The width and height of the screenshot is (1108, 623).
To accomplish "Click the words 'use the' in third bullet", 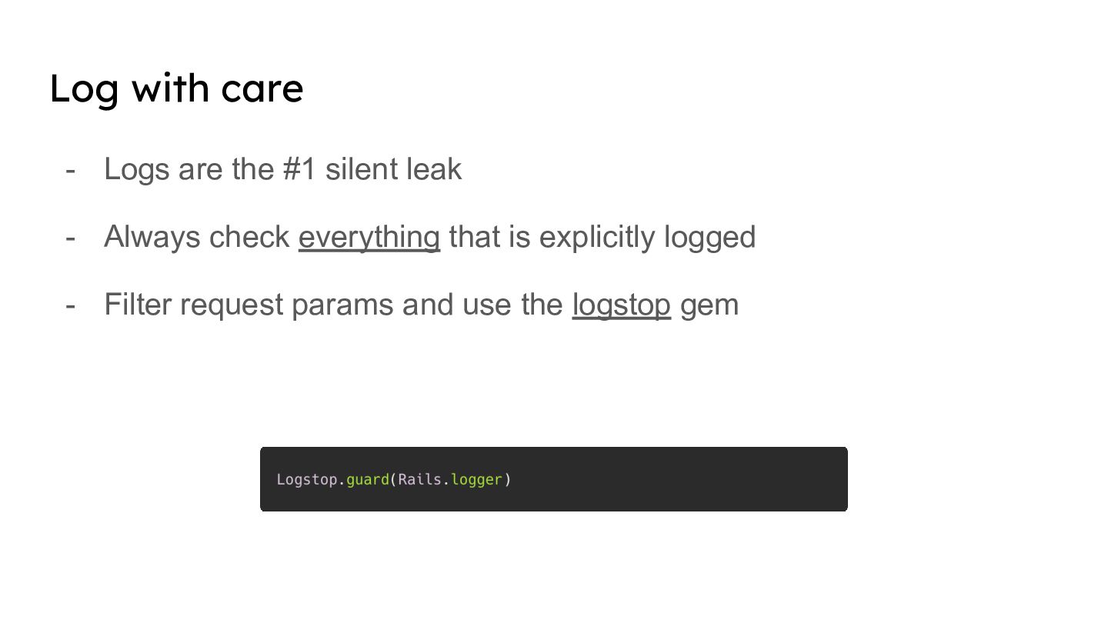I will pos(512,305).
